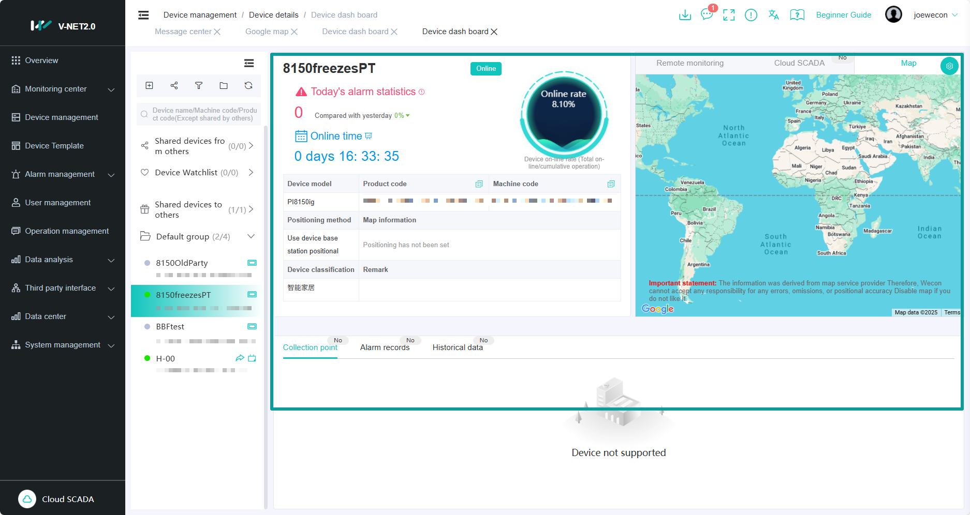
Task: Refresh the device list
Action: [248, 85]
